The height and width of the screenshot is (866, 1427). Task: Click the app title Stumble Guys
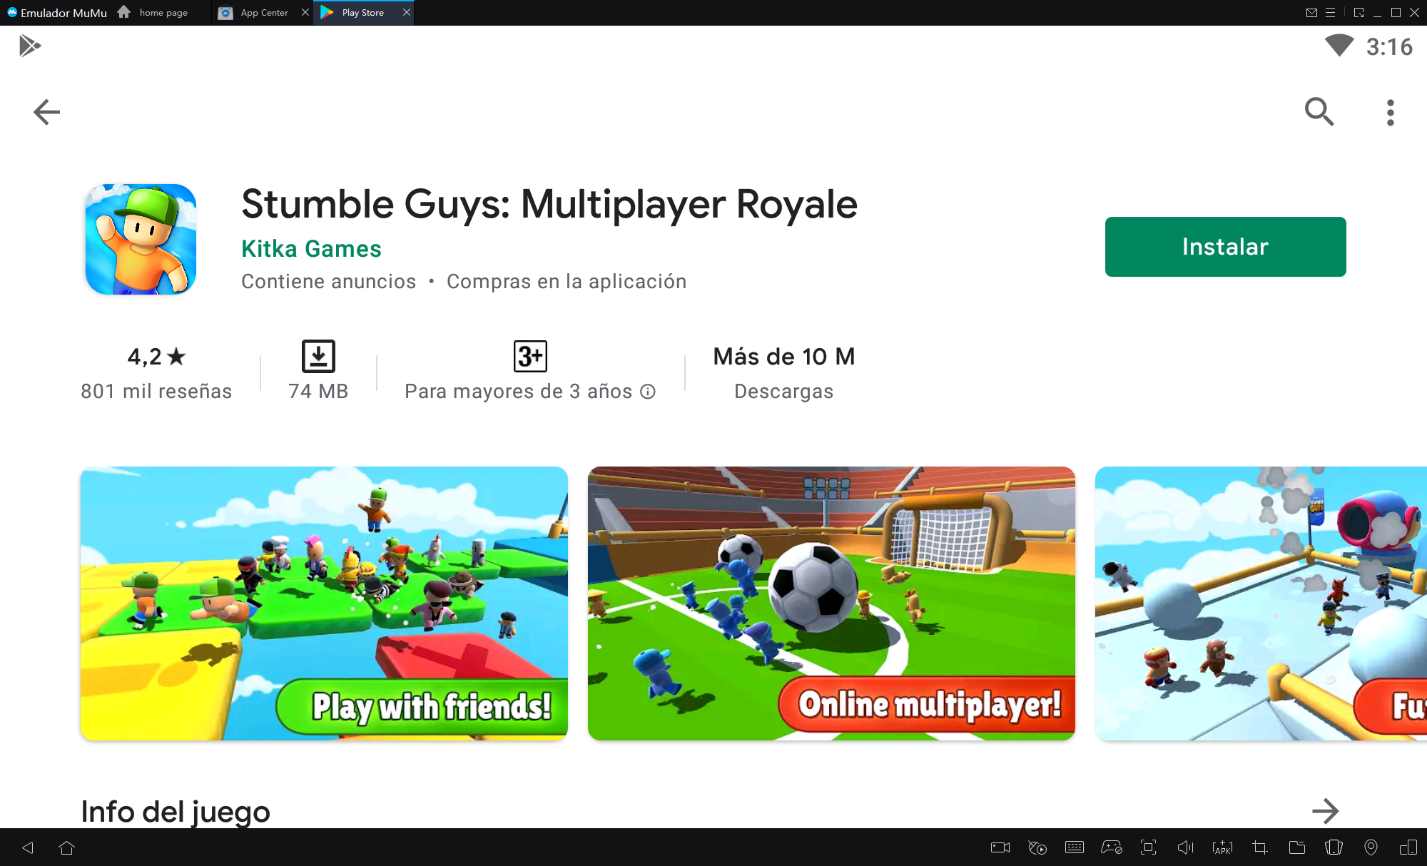pyautogui.click(x=549, y=204)
